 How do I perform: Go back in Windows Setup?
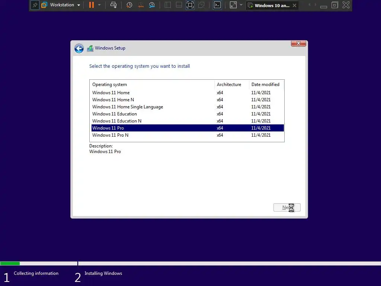coord(79,48)
